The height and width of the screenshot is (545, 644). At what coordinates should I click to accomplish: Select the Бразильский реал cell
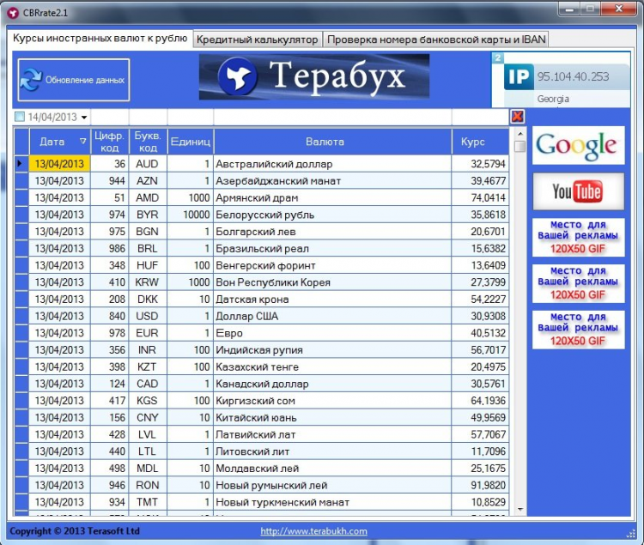coord(332,248)
